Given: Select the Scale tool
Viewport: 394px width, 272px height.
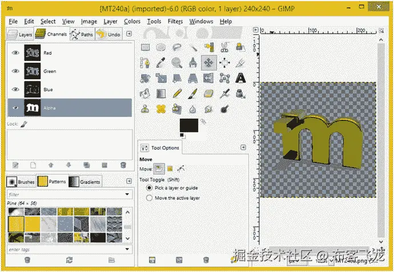Looking at the screenshot, I should tap(161, 78).
